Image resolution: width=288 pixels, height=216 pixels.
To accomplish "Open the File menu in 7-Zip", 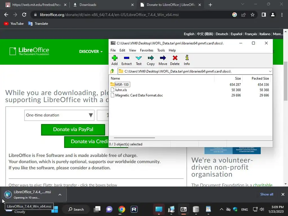I will pyautogui.click(x=113, y=50).
